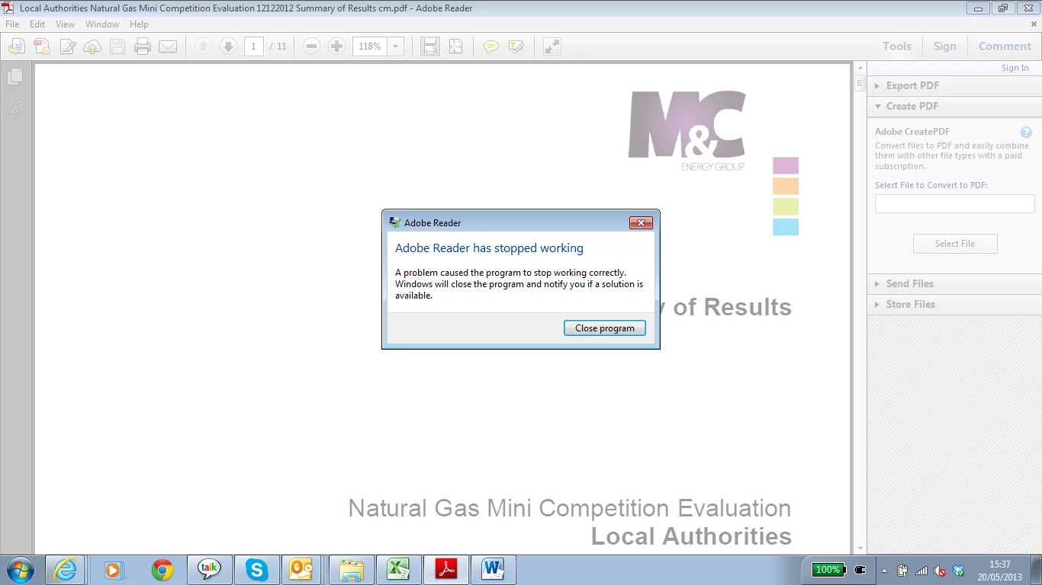Click the Select File to Convert input box
This screenshot has width=1042, height=585.
(x=954, y=203)
